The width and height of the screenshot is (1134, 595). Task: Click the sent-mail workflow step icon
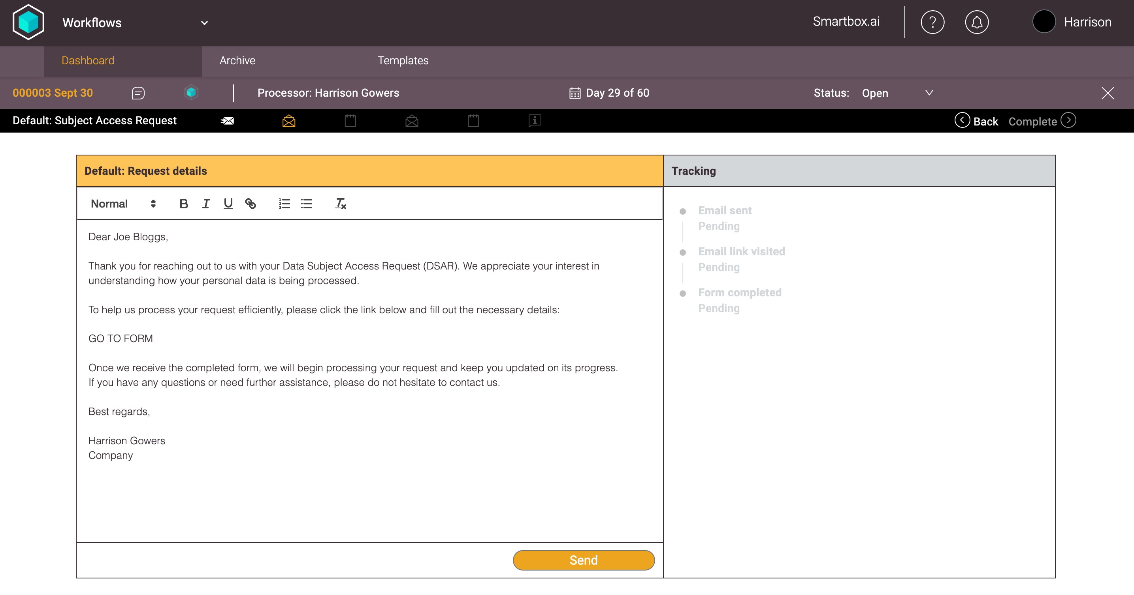click(227, 121)
